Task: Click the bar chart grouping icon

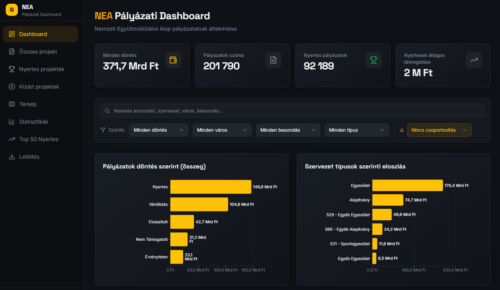Action: coord(401,130)
